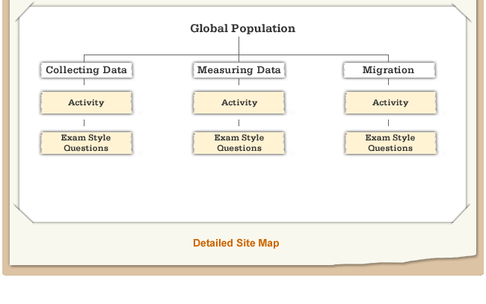Open the Collecting Data section
486x304 pixels.
tap(86, 70)
